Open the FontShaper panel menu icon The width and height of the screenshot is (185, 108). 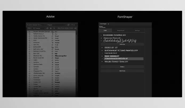click(108, 24)
